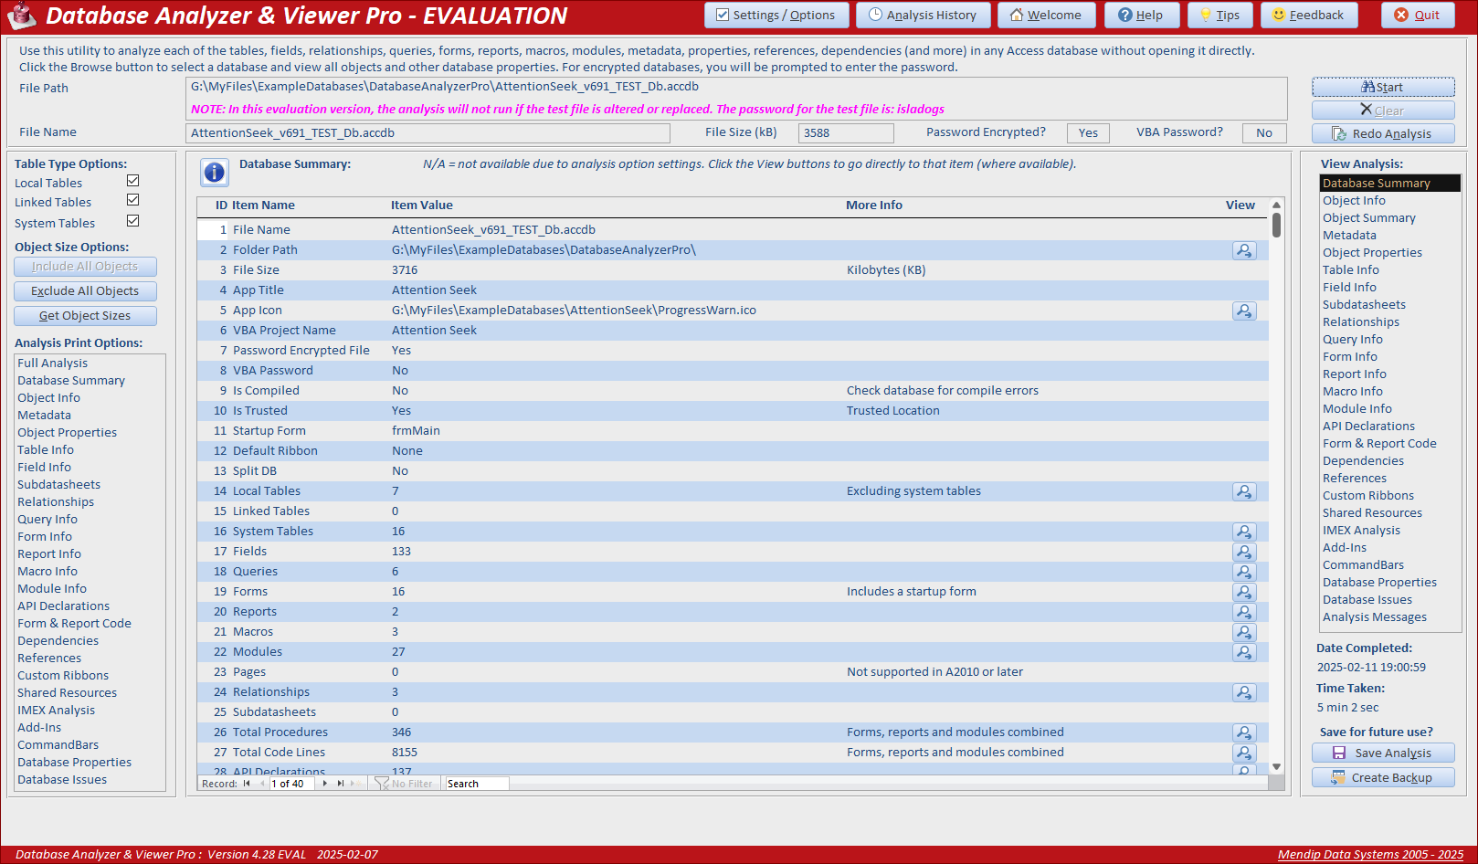
Task: Click view icon for Total Code Lines
Action: [1244, 753]
